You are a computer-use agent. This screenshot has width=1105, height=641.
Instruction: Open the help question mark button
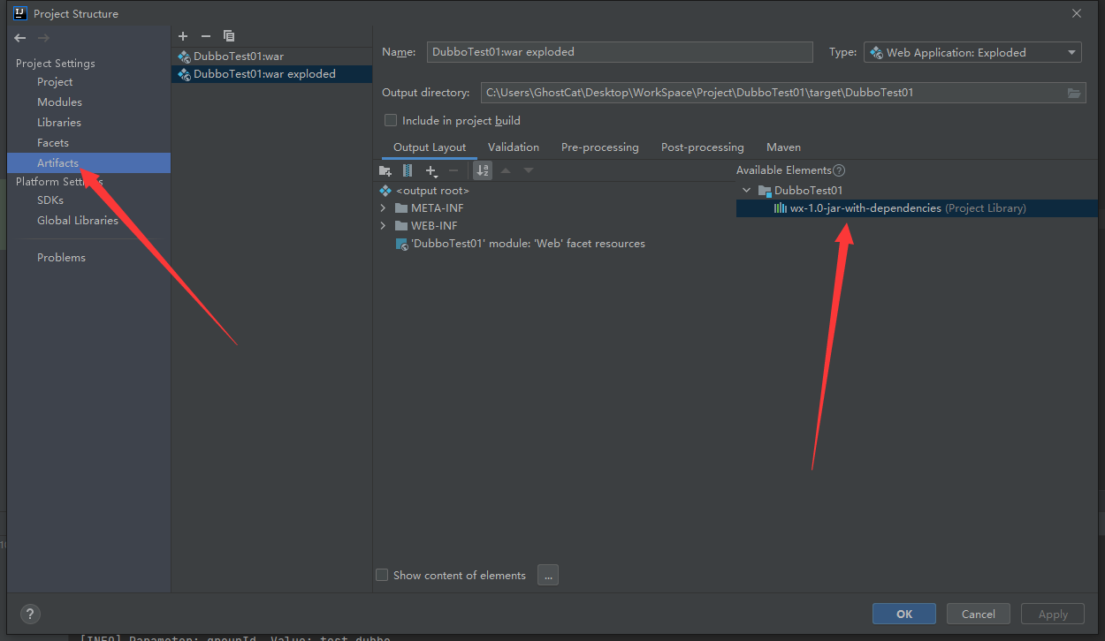click(30, 615)
